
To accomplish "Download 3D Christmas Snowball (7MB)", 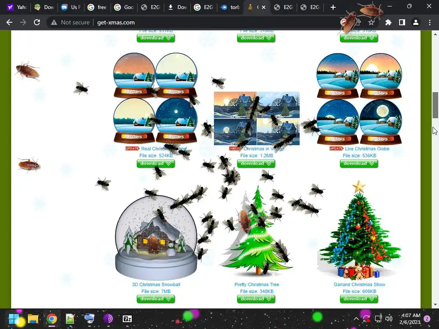I will point(156,299).
